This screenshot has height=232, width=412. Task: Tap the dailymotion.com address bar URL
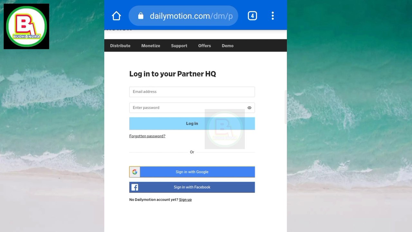pyautogui.click(x=191, y=16)
